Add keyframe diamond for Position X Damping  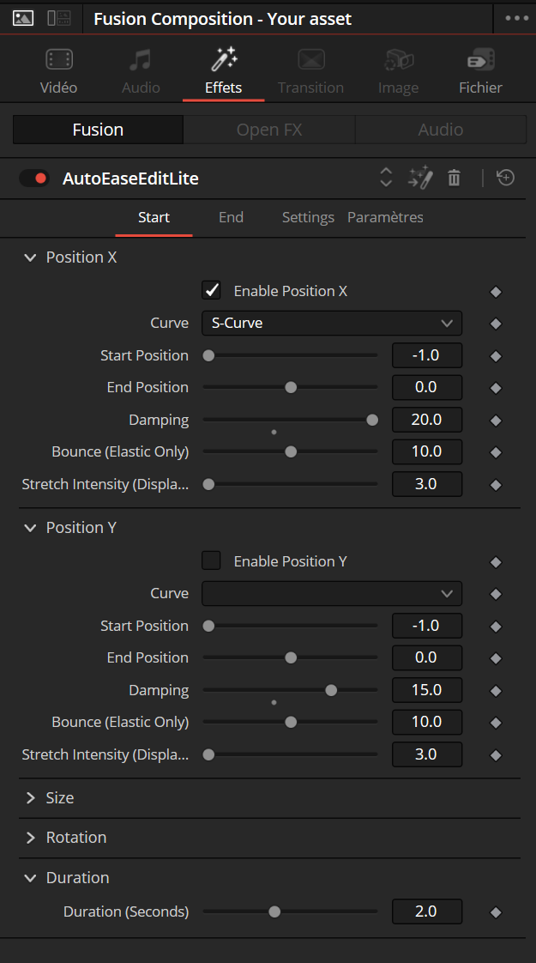click(x=496, y=421)
